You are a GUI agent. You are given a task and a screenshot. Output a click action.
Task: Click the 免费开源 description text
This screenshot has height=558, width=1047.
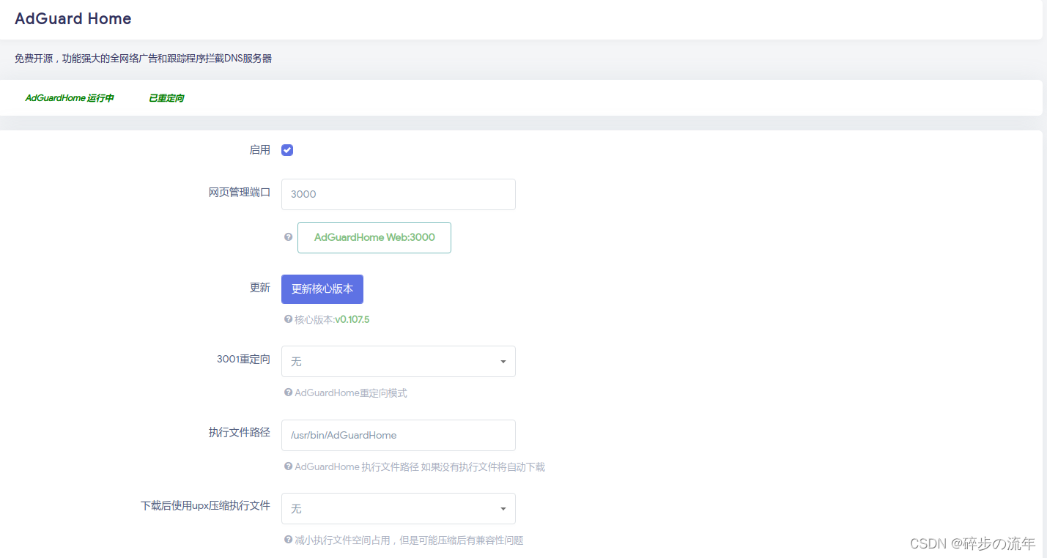[144, 59]
